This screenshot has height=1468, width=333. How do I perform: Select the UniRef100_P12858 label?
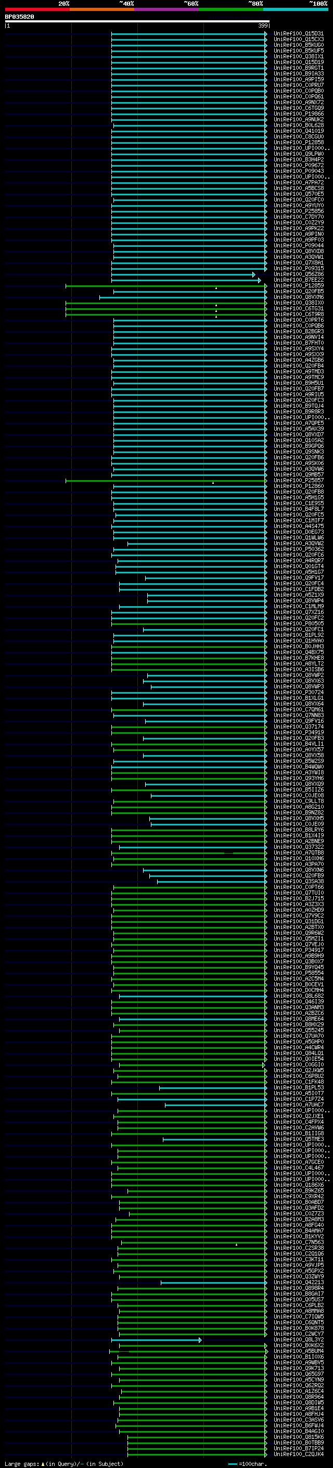(x=299, y=143)
